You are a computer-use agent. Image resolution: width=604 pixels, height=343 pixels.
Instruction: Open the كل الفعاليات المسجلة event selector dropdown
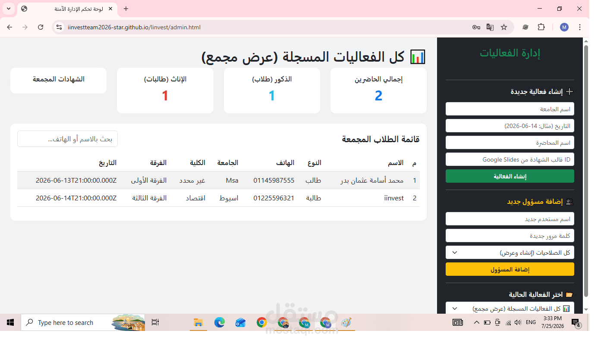point(510,308)
